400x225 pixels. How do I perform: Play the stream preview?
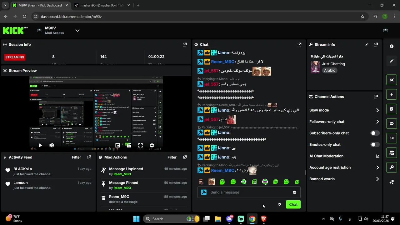pos(40,145)
